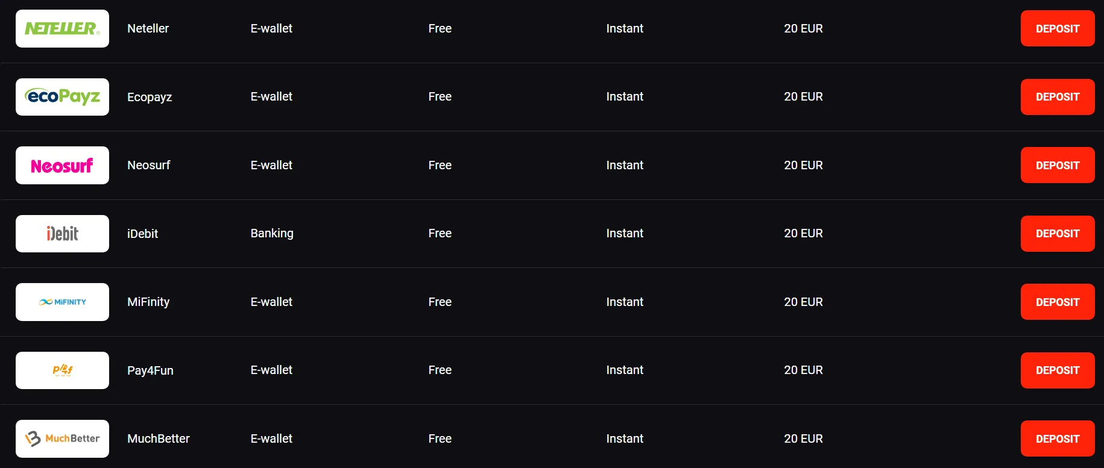Select the Ecopayz payment method name
The width and height of the screenshot is (1104, 468).
tap(150, 97)
